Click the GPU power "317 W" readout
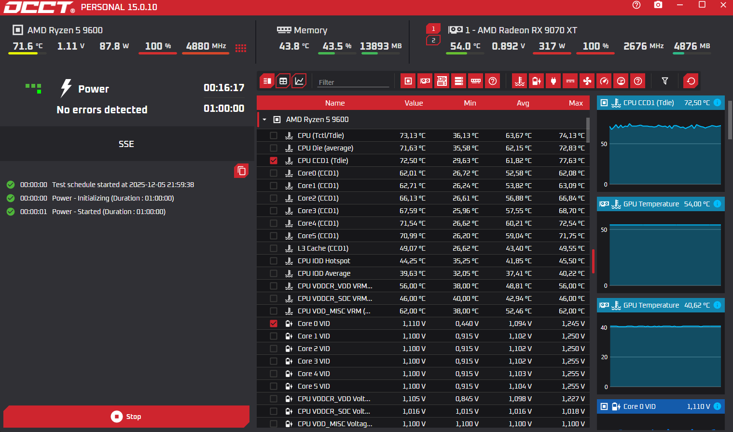This screenshot has width=733, height=432. pyautogui.click(x=552, y=46)
